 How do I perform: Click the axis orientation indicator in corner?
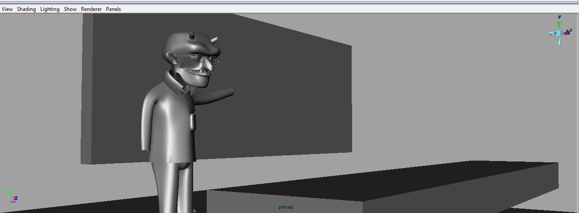coord(13,196)
